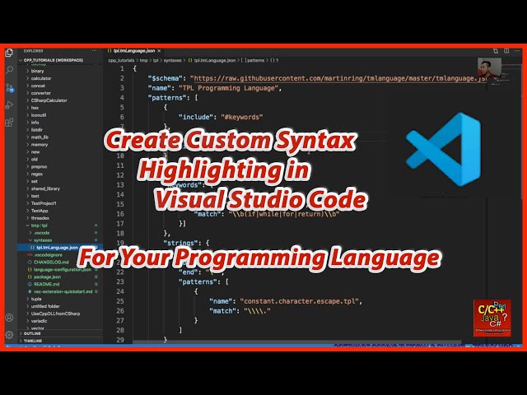Collapse the syntaxes folder chevron

tap(30, 240)
